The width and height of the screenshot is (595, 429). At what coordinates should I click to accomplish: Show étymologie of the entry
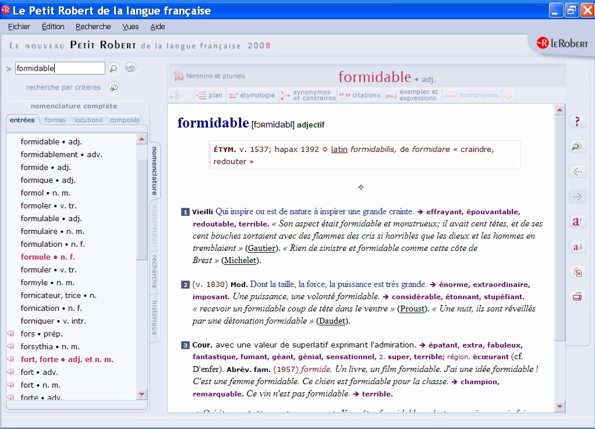click(x=252, y=95)
